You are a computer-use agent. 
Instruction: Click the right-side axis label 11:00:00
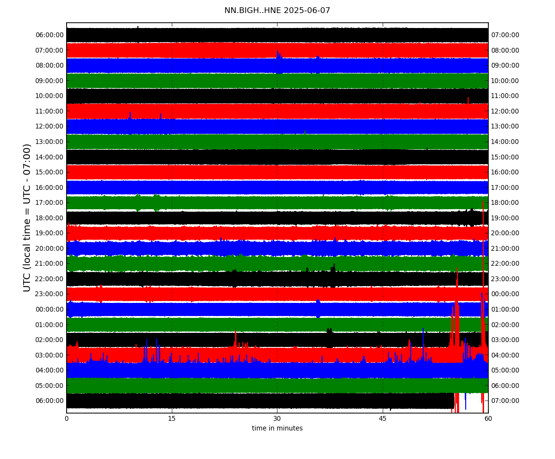tap(505, 96)
